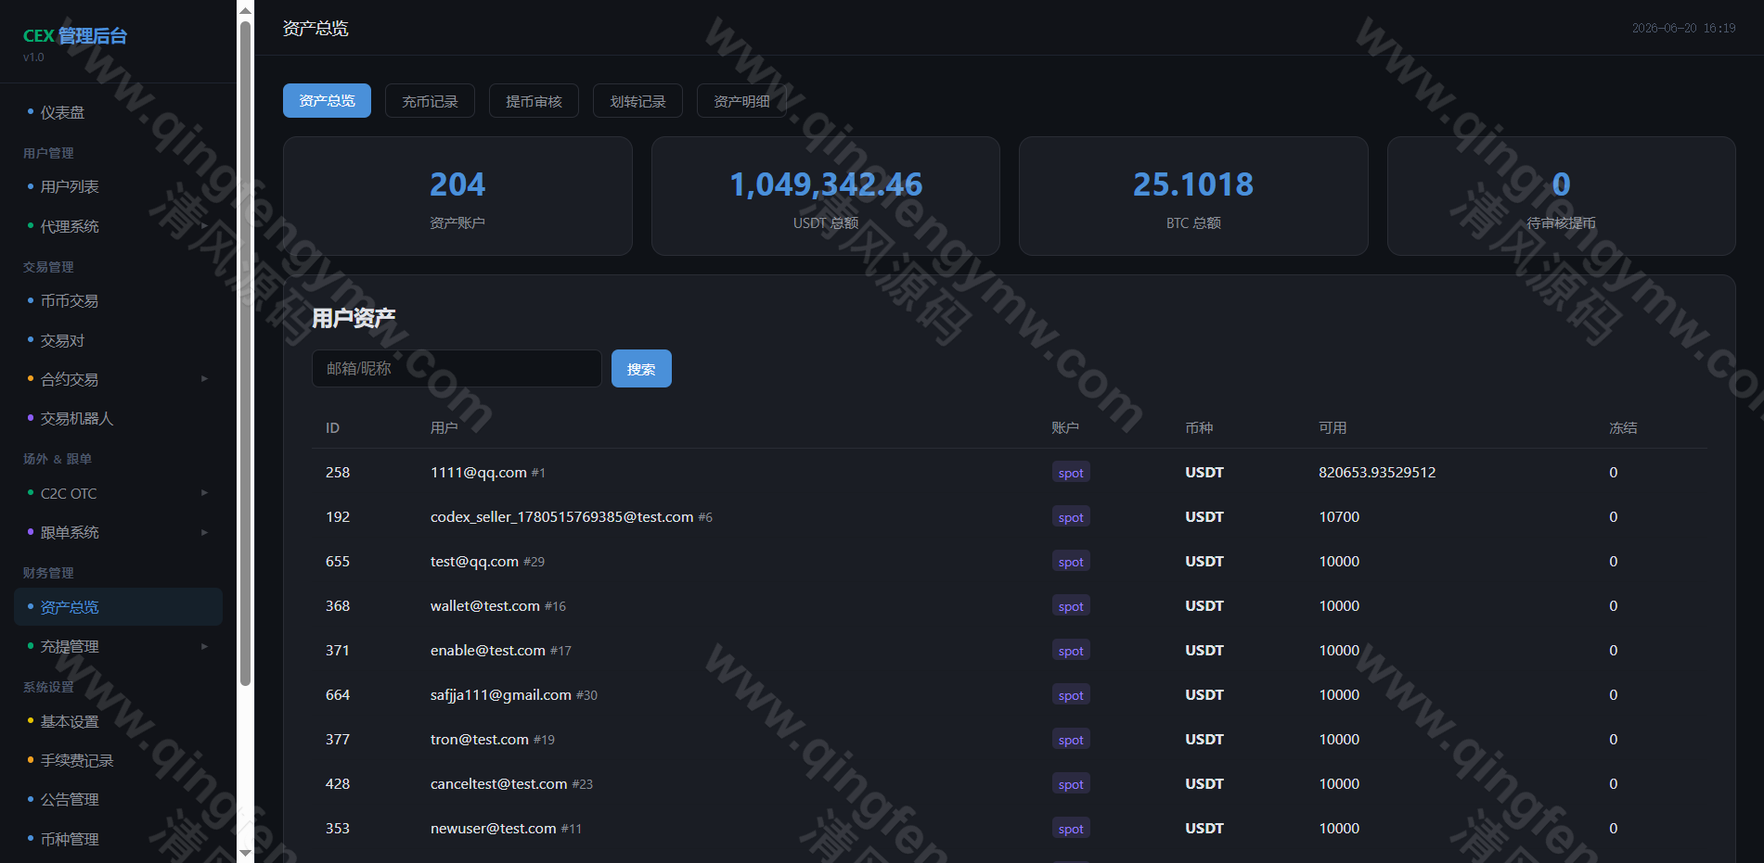The image size is (1764, 863).
Task: Click the sidebar scrollbar up arrow
Action: (x=245, y=10)
